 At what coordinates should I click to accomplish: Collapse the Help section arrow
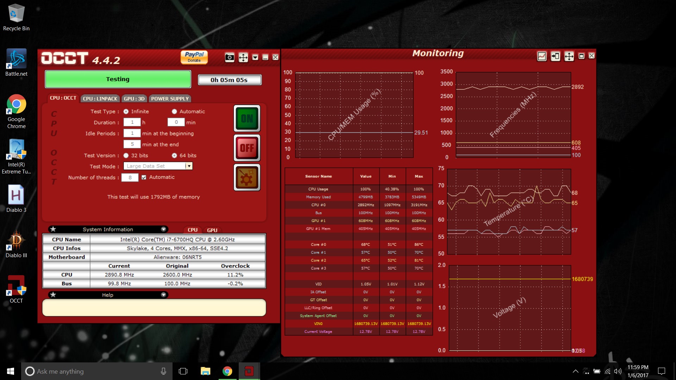coord(163,295)
